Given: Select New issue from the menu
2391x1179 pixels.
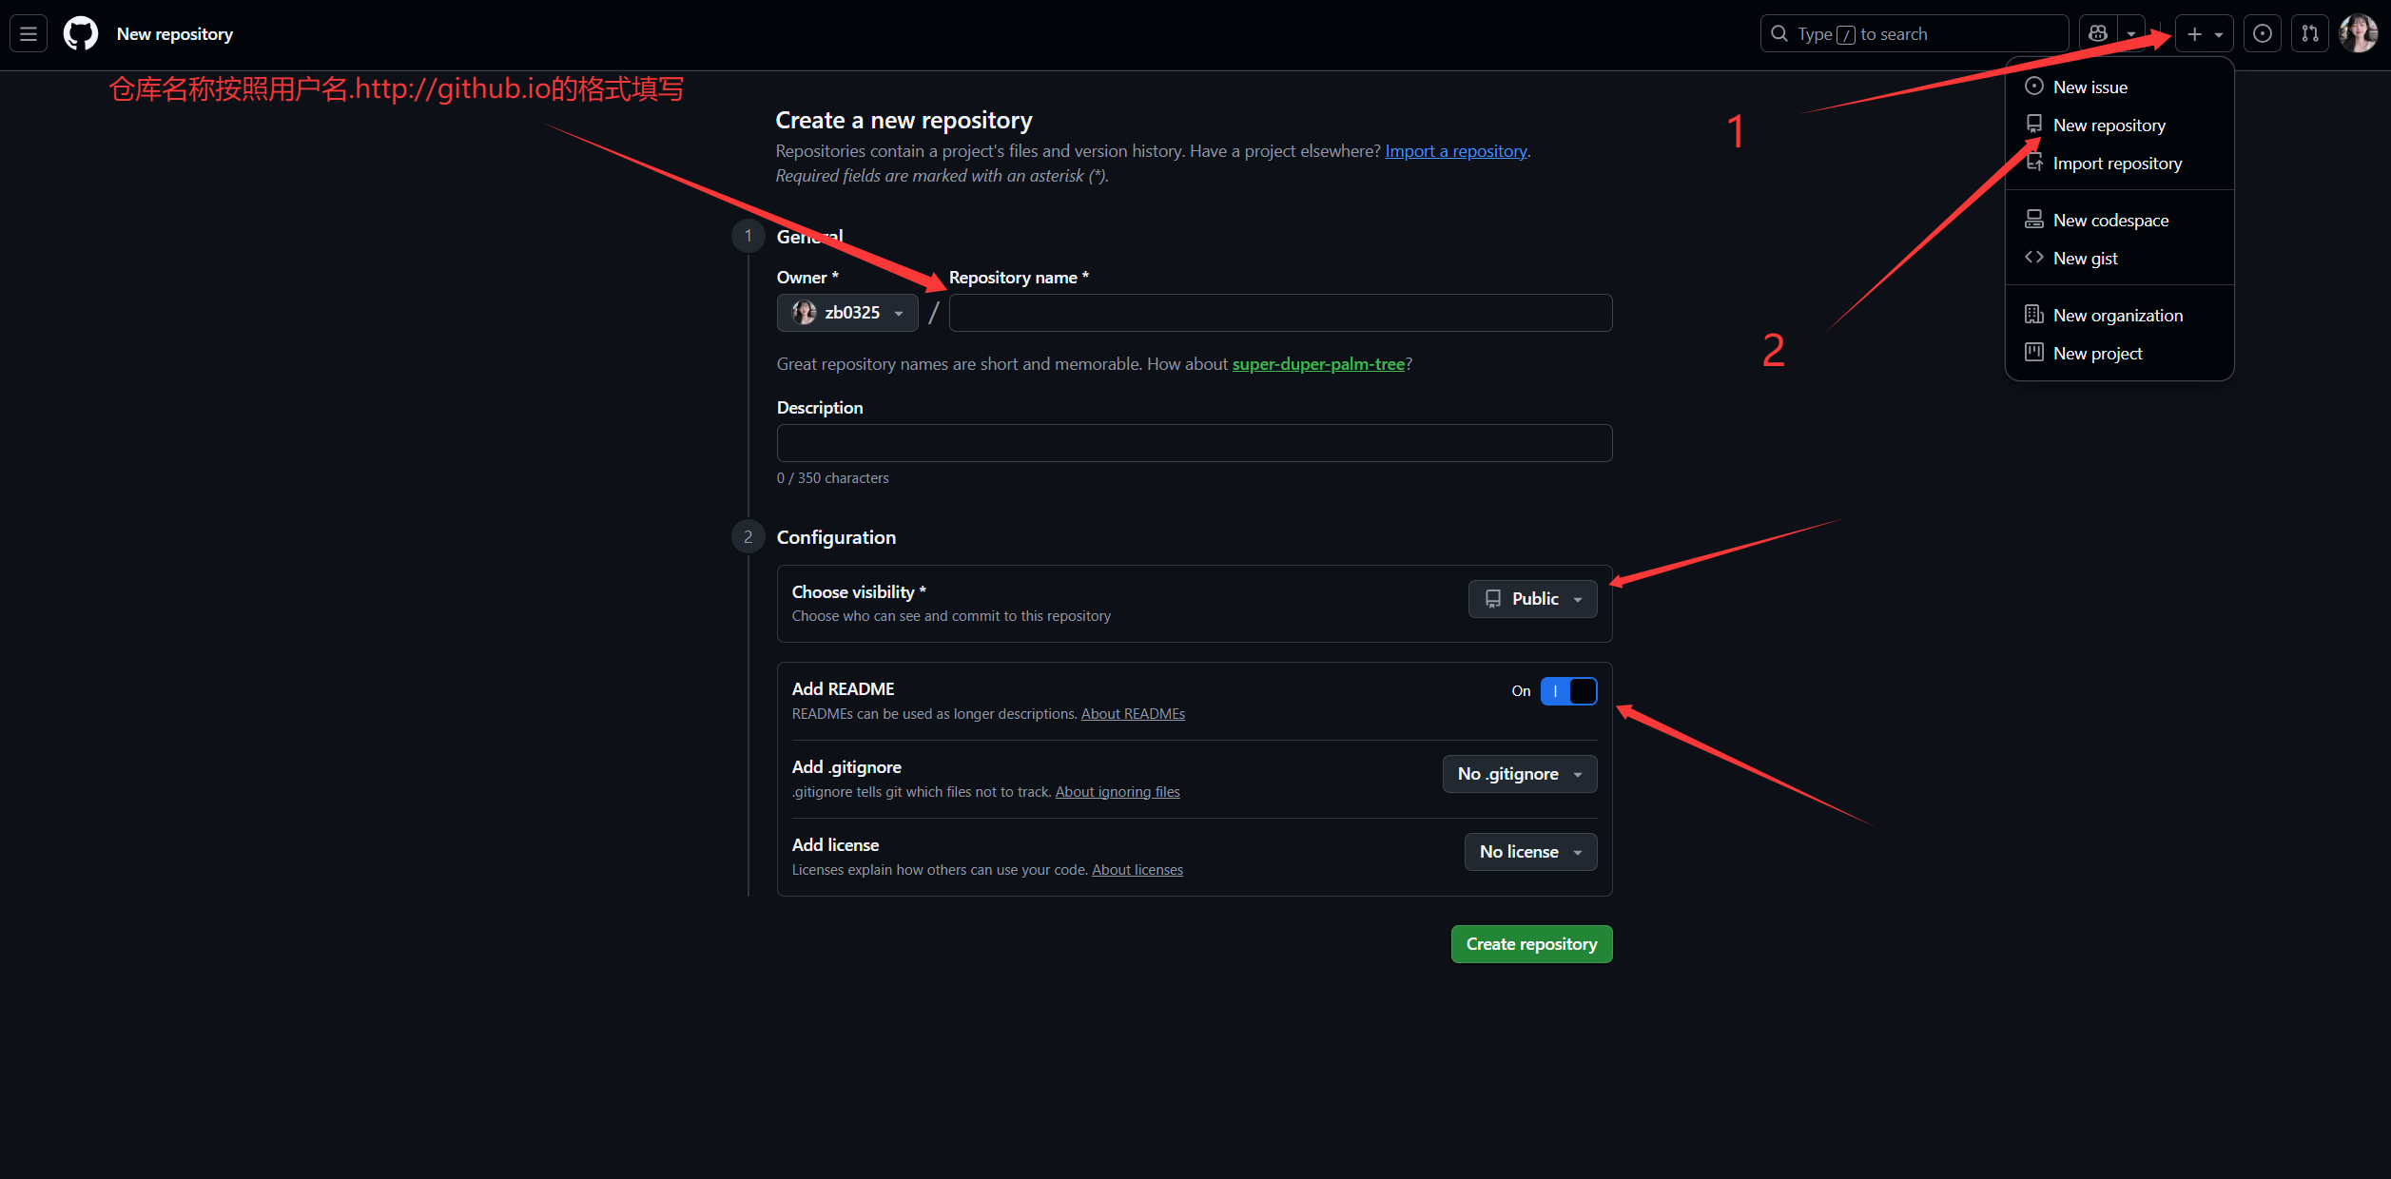Looking at the screenshot, I should click(2090, 87).
